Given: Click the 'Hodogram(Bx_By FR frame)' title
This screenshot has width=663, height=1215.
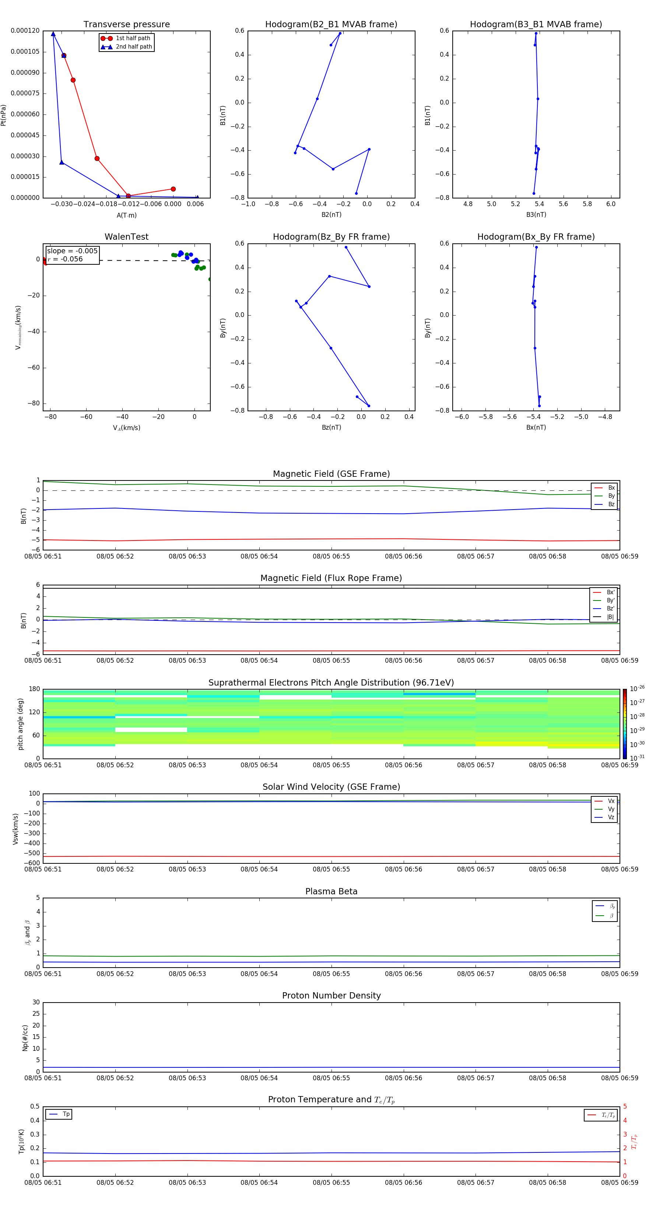Looking at the screenshot, I should [x=536, y=237].
